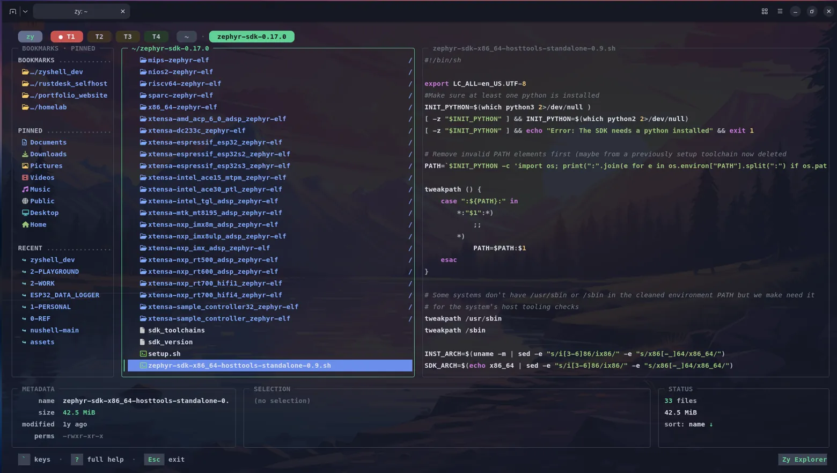837x473 pixels.
Task: Click the Music note icon in Pinned
Action: click(25, 189)
